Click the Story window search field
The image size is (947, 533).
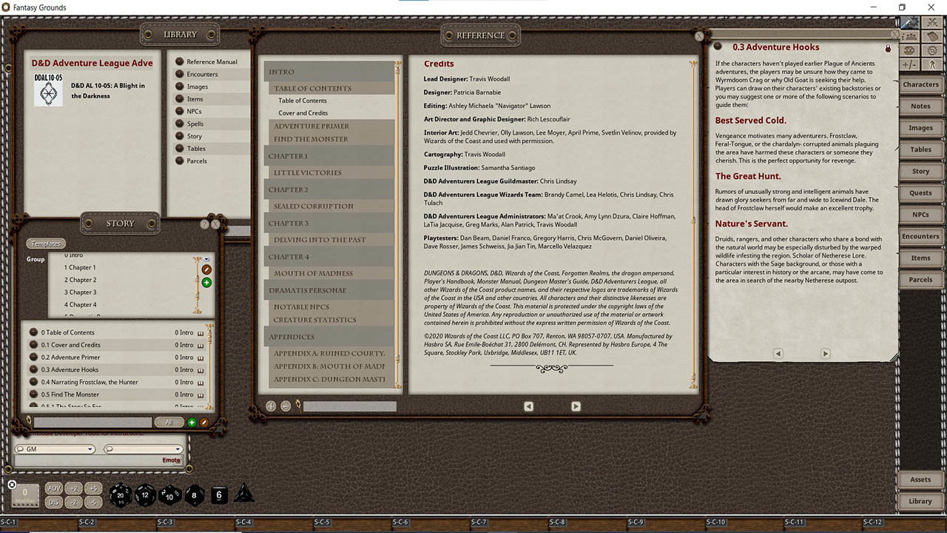pos(92,422)
